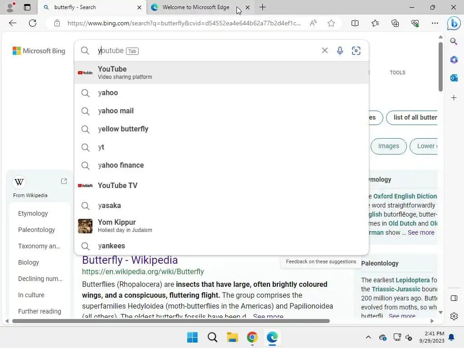Add this page to favorites star
The width and height of the screenshot is (464, 348).
331,23
